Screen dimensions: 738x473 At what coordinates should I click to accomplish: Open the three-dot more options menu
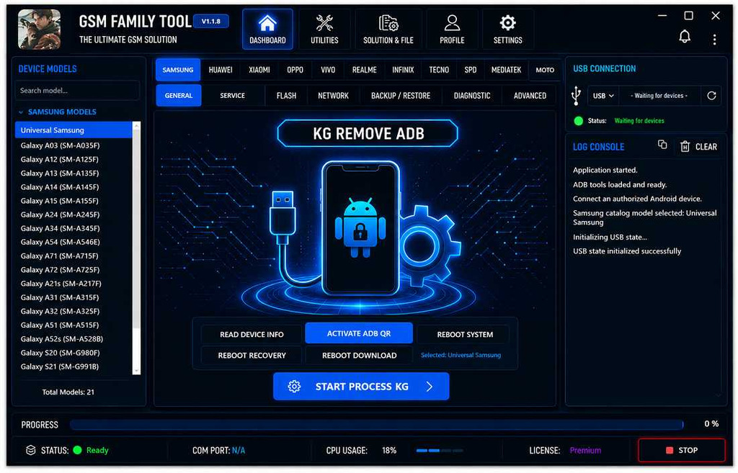click(714, 40)
